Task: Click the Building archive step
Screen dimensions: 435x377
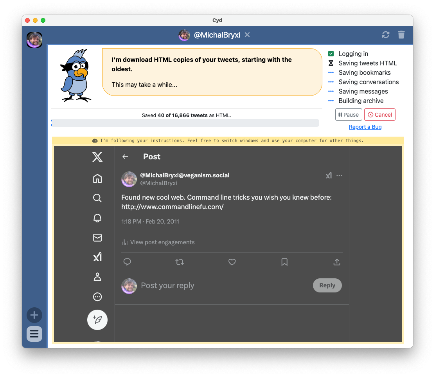Action: coord(361,101)
